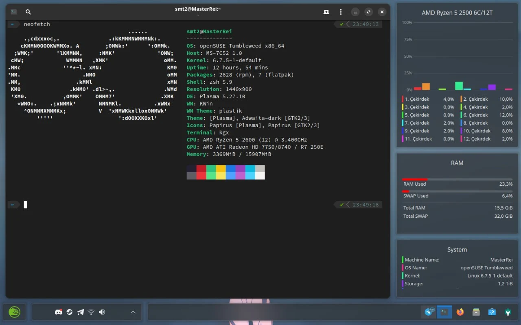
Task: Close the terminal window
Action: 381,12
